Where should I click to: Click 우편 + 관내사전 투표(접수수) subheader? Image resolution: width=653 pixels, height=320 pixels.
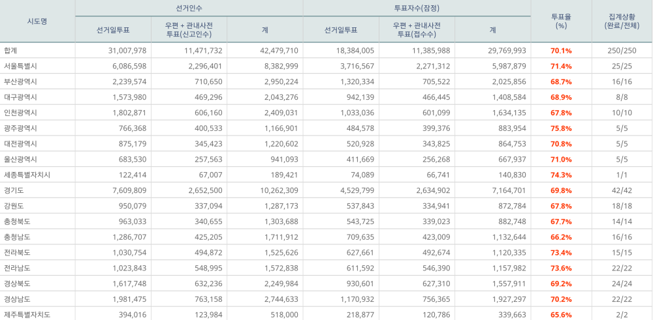(x=417, y=29)
